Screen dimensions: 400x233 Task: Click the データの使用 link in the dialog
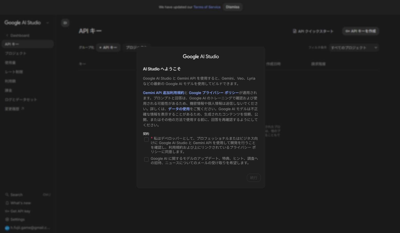[179, 109]
